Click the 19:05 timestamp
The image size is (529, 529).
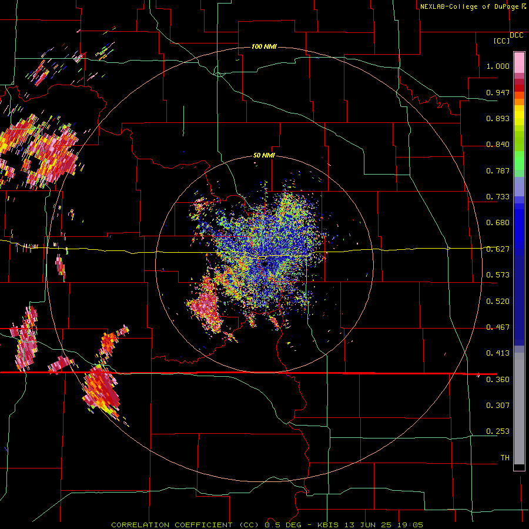click(410, 525)
